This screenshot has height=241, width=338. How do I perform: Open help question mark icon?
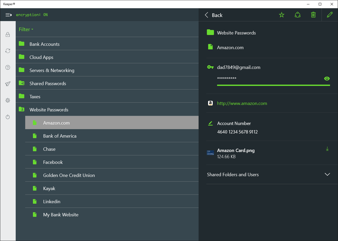click(8, 67)
